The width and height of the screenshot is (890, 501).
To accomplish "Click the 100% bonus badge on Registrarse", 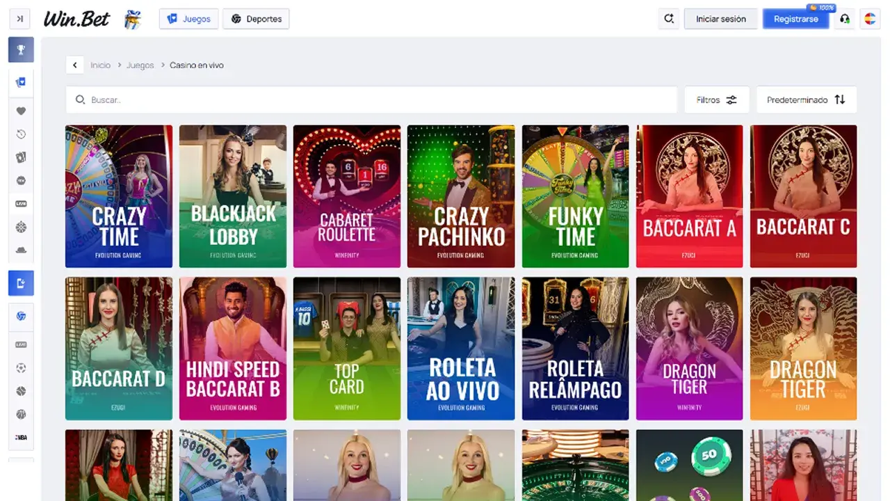I will tap(822, 8).
